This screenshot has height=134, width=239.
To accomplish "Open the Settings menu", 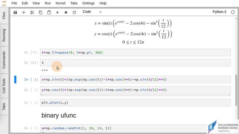I will coord(89,3).
